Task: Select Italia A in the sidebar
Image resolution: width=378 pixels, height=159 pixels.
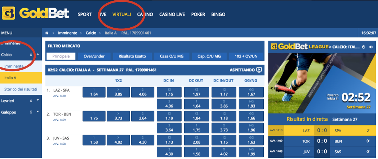Action: point(21,78)
